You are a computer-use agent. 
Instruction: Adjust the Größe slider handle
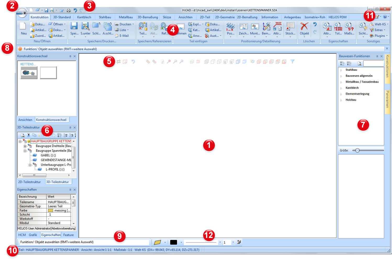point(357,150)
